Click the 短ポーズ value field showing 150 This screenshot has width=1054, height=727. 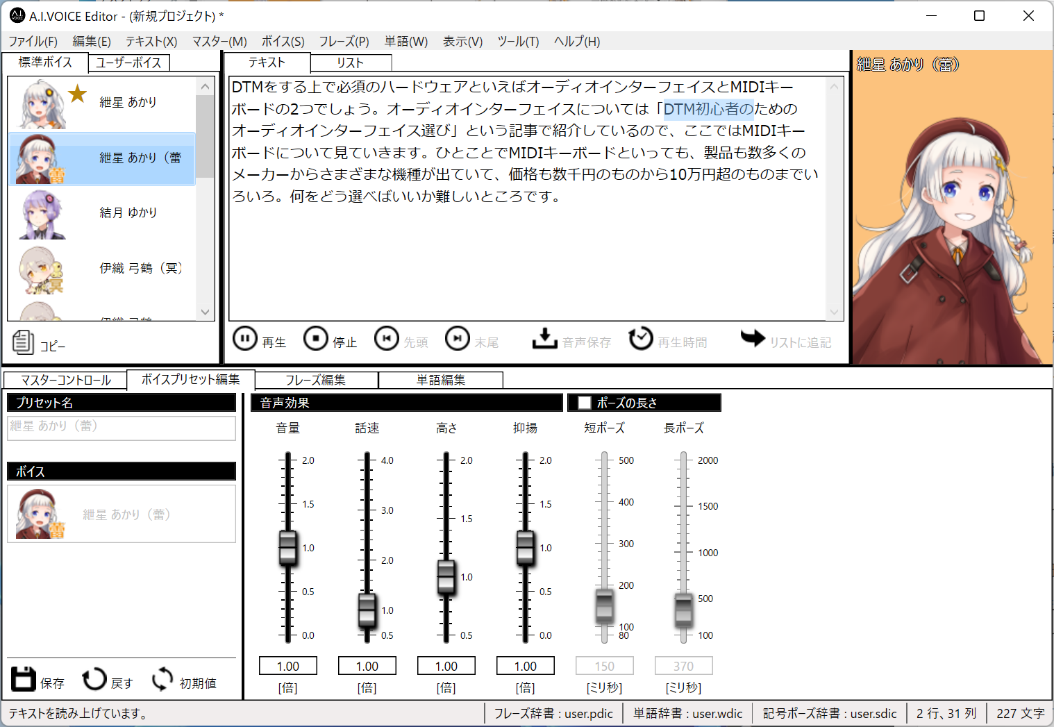tap(605, 666)
